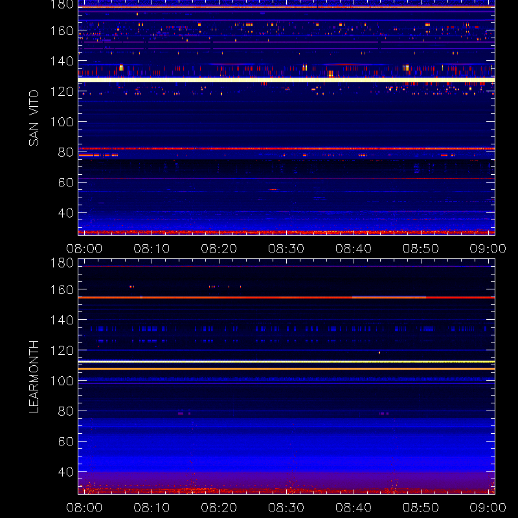Click the 08:20 time label under San Vito plot
This screenshot has width=518, height=518.
219,249
